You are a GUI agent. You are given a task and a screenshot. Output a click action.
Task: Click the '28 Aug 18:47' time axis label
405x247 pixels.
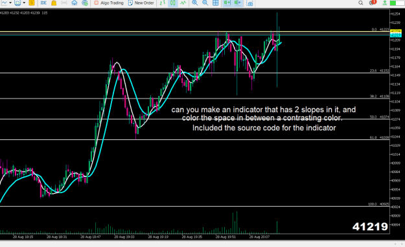(91, 237)
